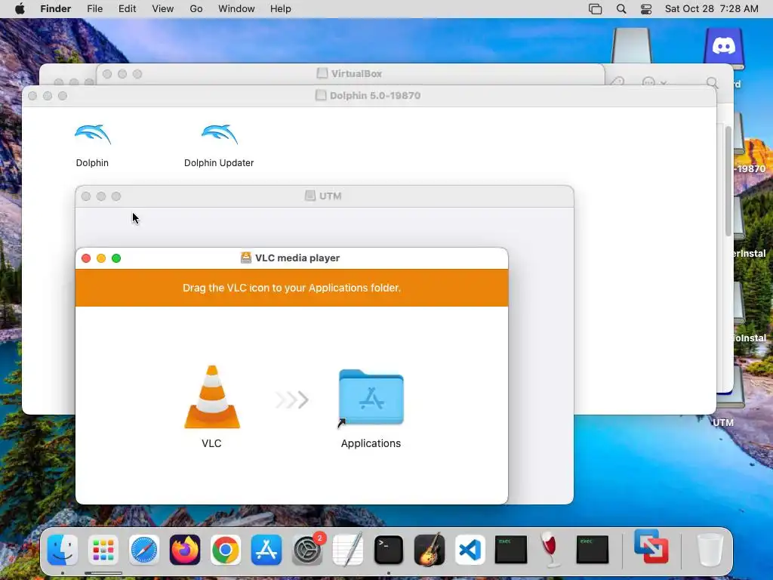Click the Dolphin label text
The width and height of the screenshot is (773, 580).
(92, 163)
